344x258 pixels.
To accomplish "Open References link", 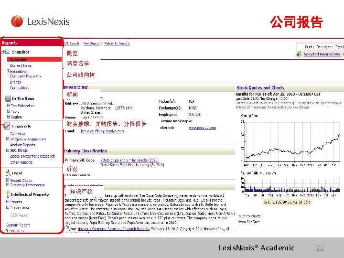I will pos(15,231).
